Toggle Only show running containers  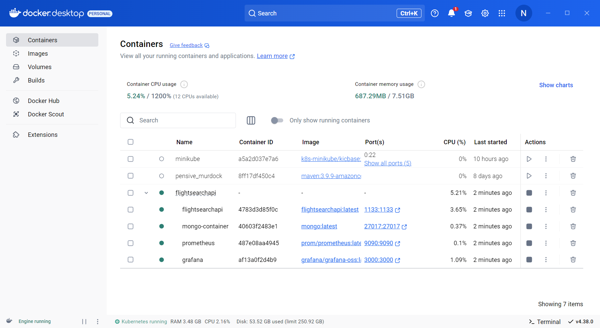coord(277,120)
